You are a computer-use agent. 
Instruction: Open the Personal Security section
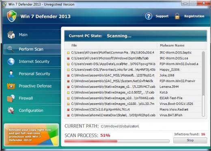32,74
